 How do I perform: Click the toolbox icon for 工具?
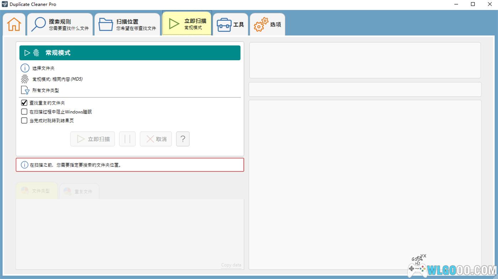pyautogui.click(x=224, y=25)
